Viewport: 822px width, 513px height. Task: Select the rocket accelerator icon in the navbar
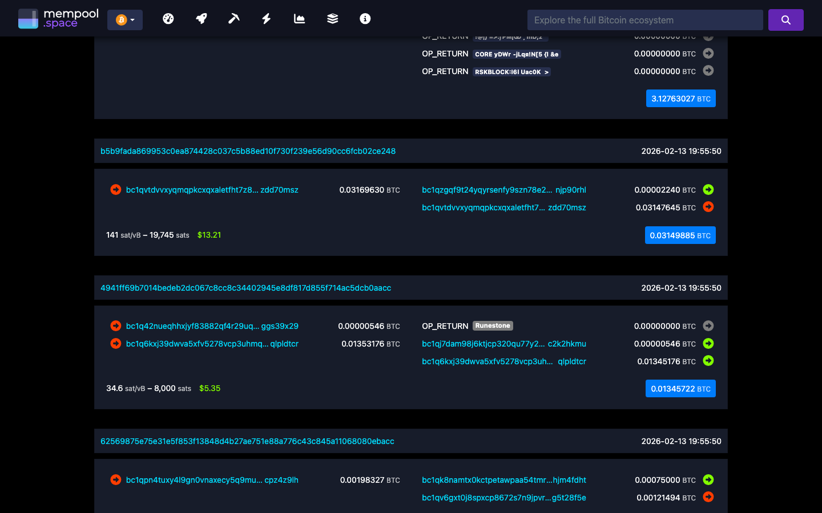(x=201, y=18)
